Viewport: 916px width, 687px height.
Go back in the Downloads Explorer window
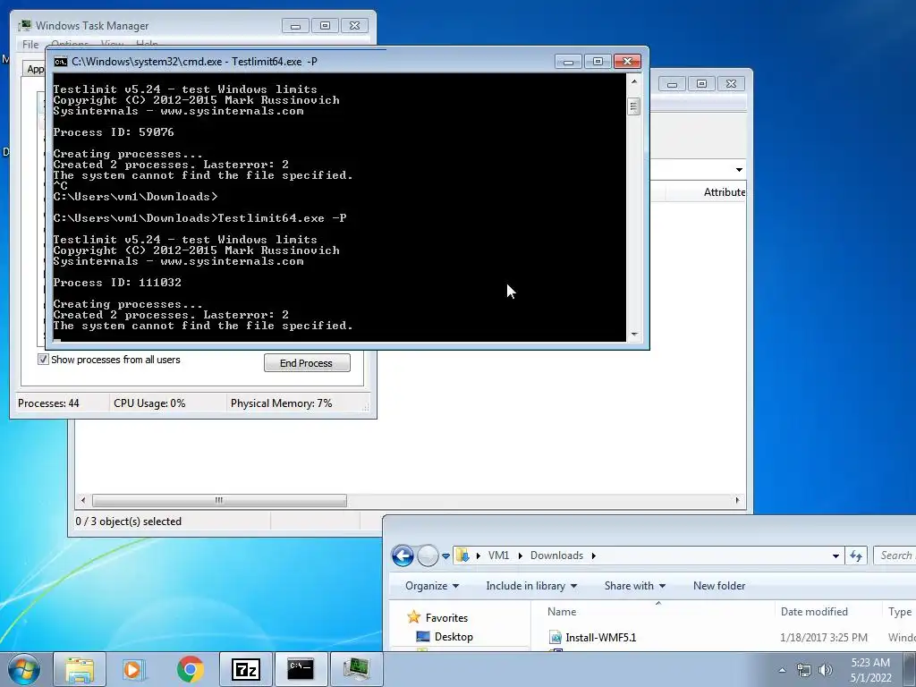(x=403, y=556)
